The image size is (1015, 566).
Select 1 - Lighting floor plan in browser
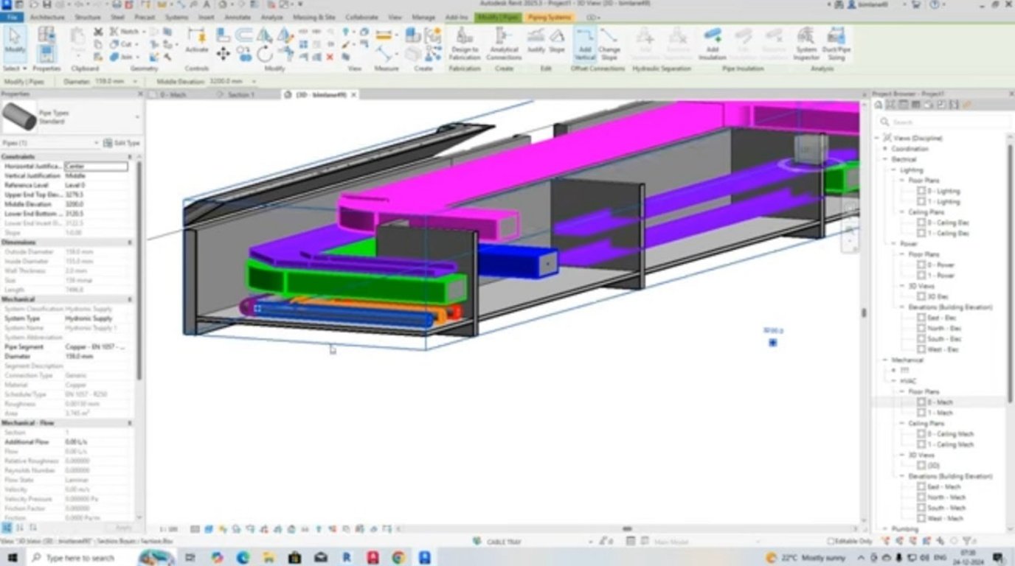pyautogui.click(x=943, y=201)
